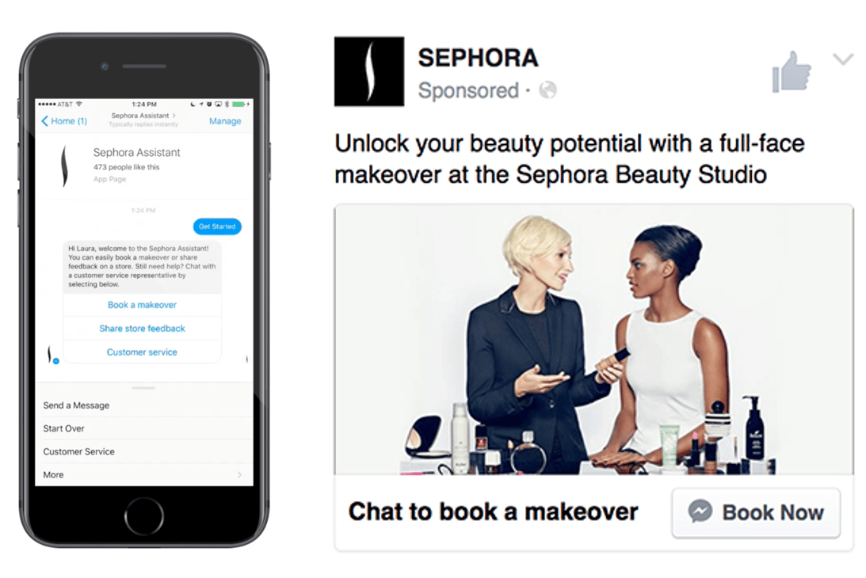Expand the Sephora Assistant title chevron
Viewport: 866px width, 578px height.
174,116
